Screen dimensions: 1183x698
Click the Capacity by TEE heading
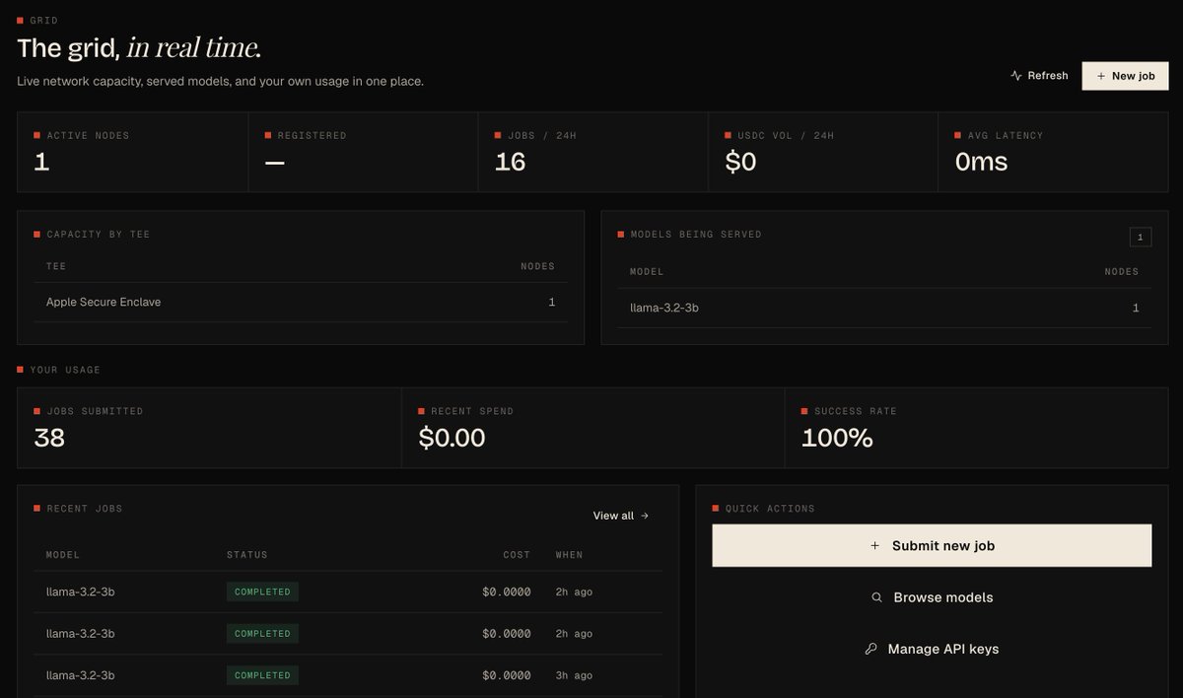(x=99, y=235)
